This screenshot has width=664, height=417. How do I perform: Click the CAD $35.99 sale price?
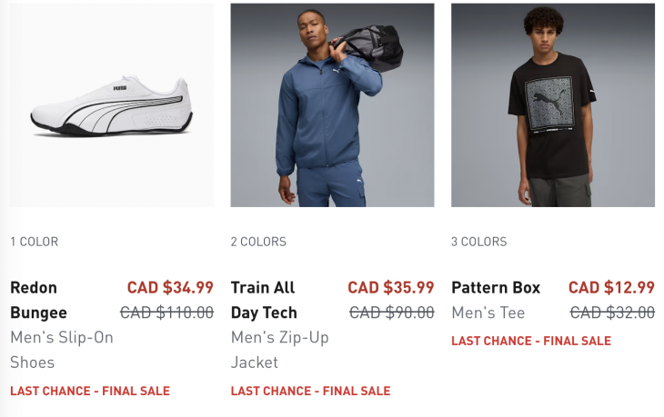click(x=391, y=288)
